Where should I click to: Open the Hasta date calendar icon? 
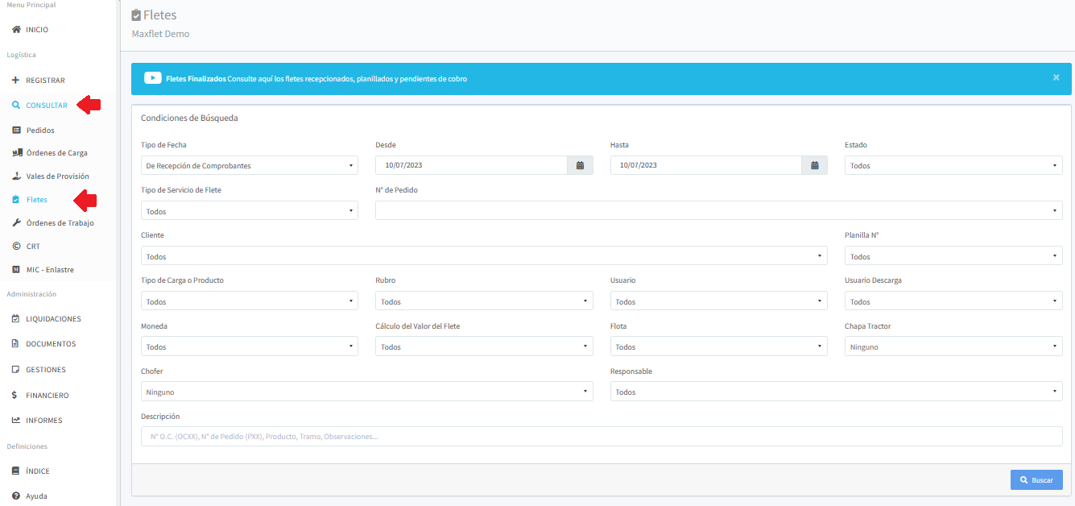[814, 165]
